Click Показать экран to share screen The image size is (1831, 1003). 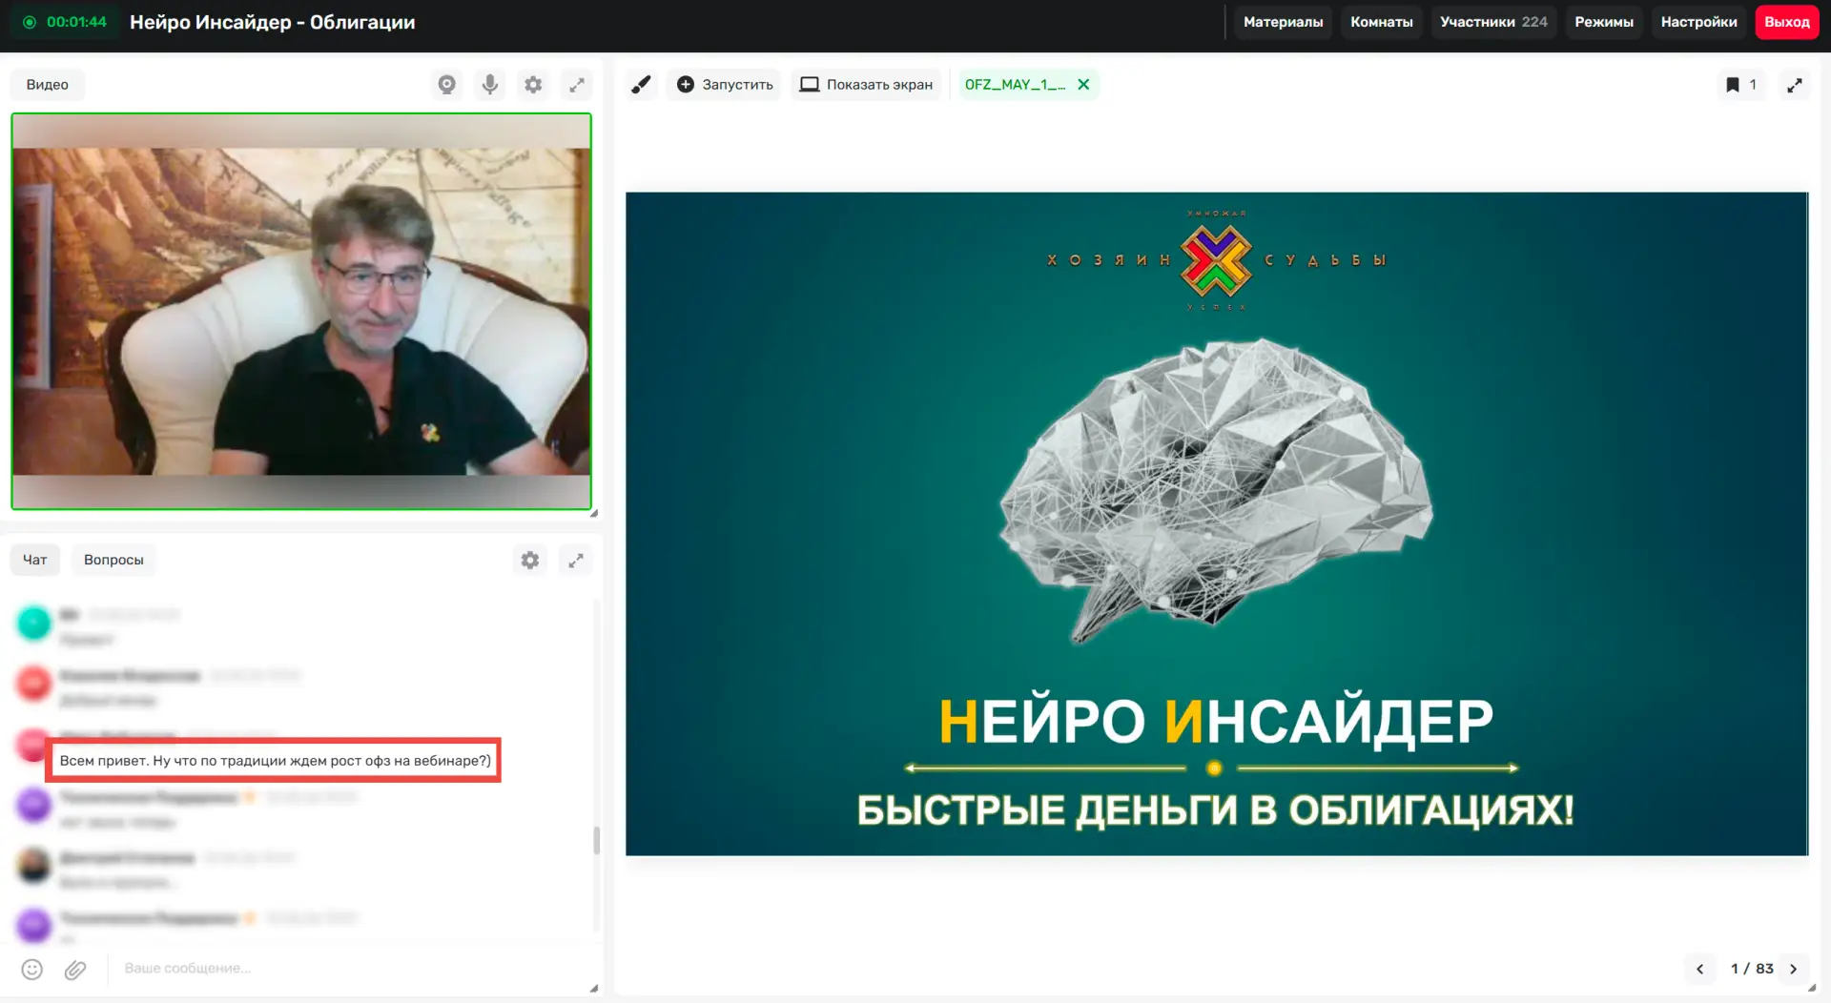pyautogui.click(x=866, y=85)
